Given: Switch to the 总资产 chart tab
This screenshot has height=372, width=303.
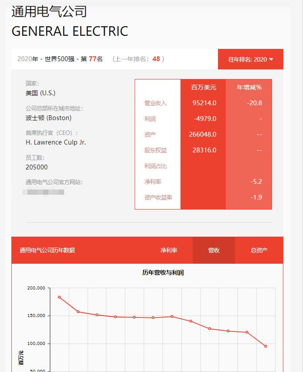Looking at the screenshot, I should coord(259,250).
